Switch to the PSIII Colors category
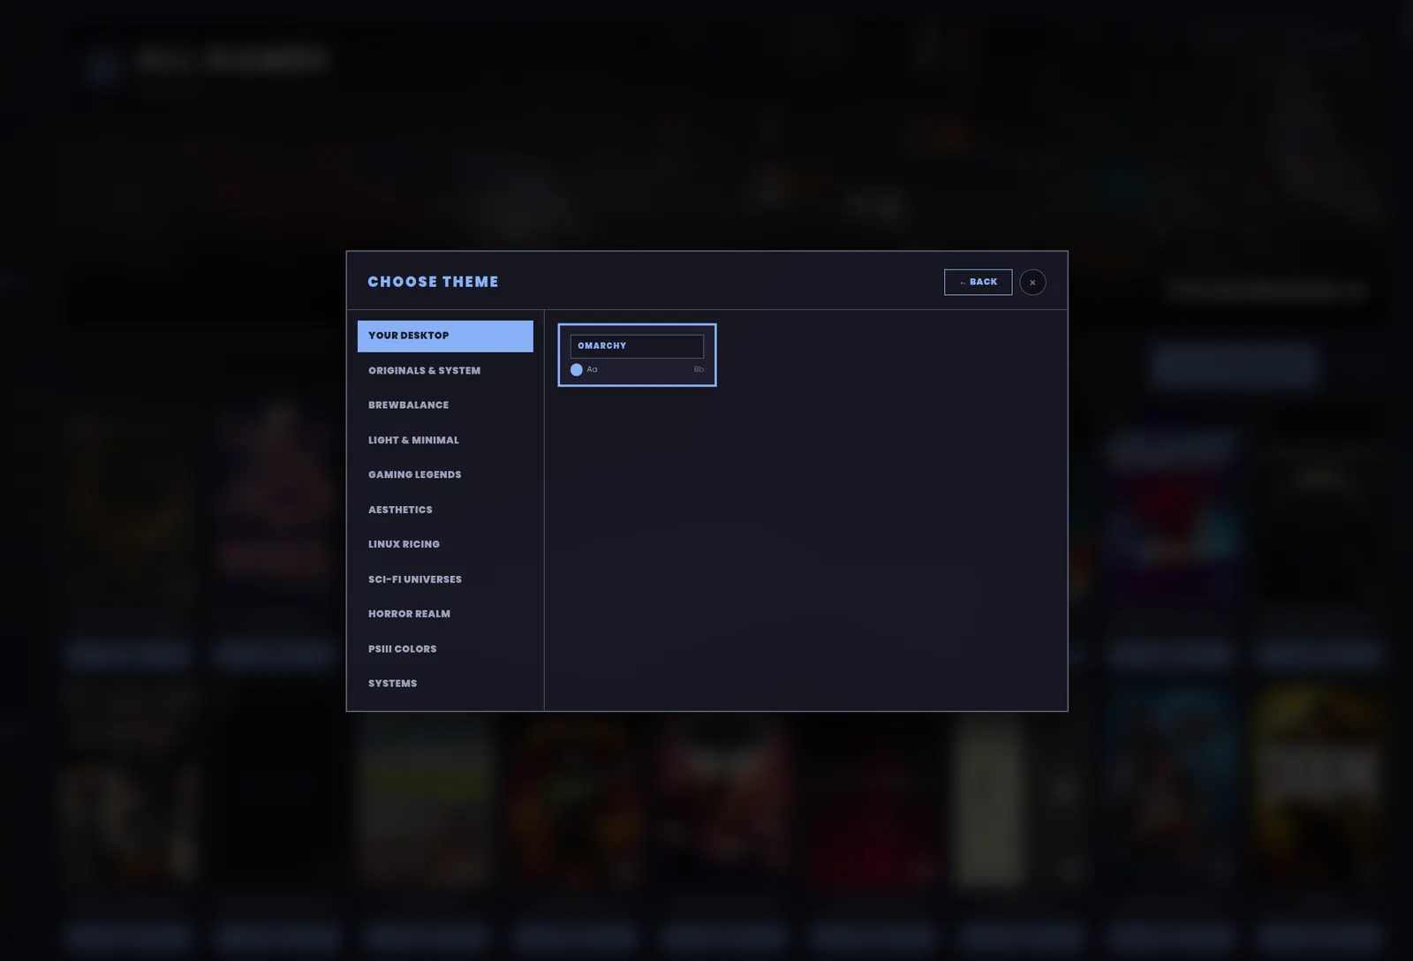Viewport: 1413px width, 961px height. coord(445,649)
